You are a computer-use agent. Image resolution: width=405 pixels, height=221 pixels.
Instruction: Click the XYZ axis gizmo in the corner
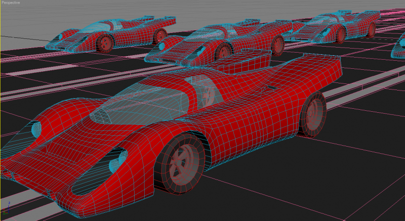9,205
